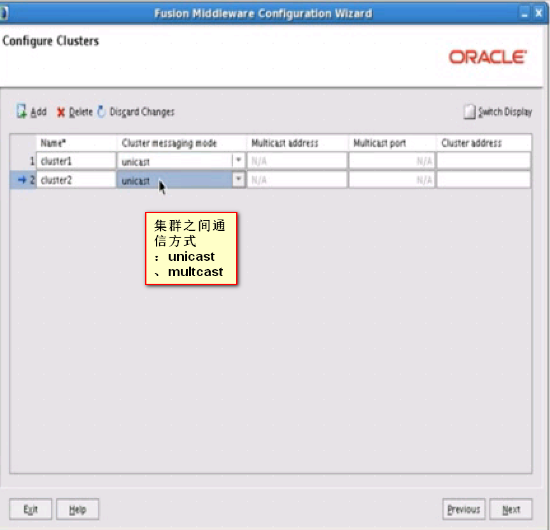Click the Name* column header
The width and height of the screenshot is (550, 530).
click(76, 143)
